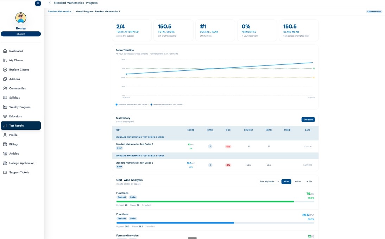Viewport: 385px width, 239px height.
Task: Click the Standard Mathematics breadcrumb link
Action: click(59, 12)
